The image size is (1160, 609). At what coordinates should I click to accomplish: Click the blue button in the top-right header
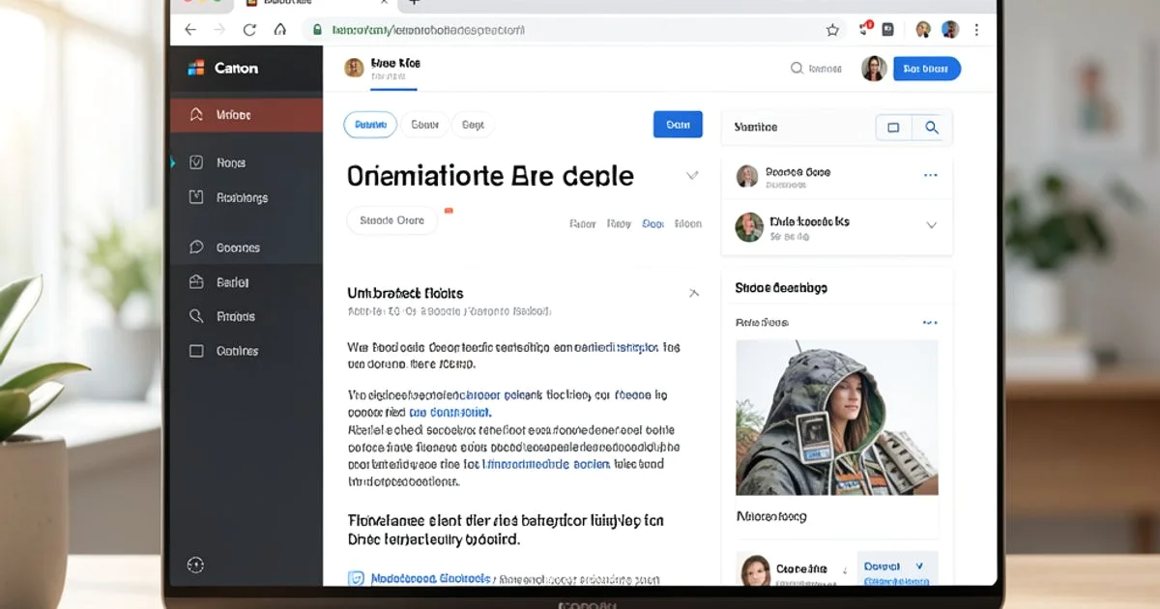pyautogui.click(x=926, y=69)
